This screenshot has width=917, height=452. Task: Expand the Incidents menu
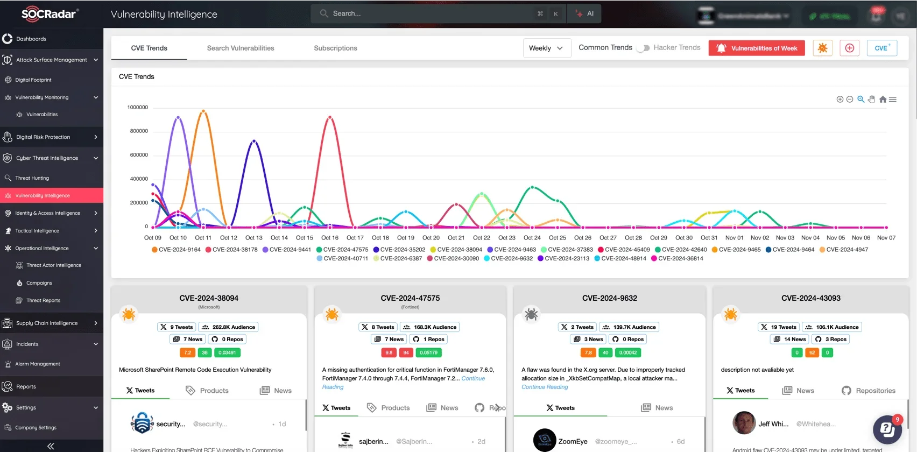point(52,344)
